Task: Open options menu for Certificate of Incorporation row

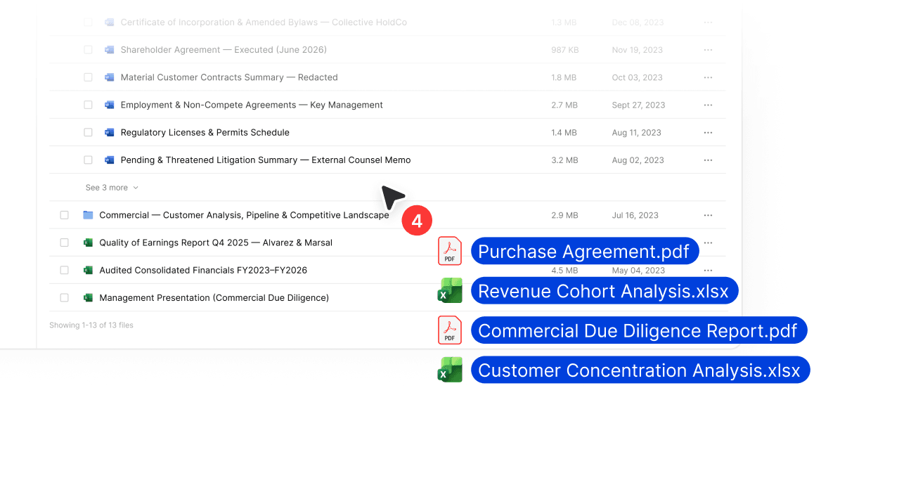Action: [708, 22]
